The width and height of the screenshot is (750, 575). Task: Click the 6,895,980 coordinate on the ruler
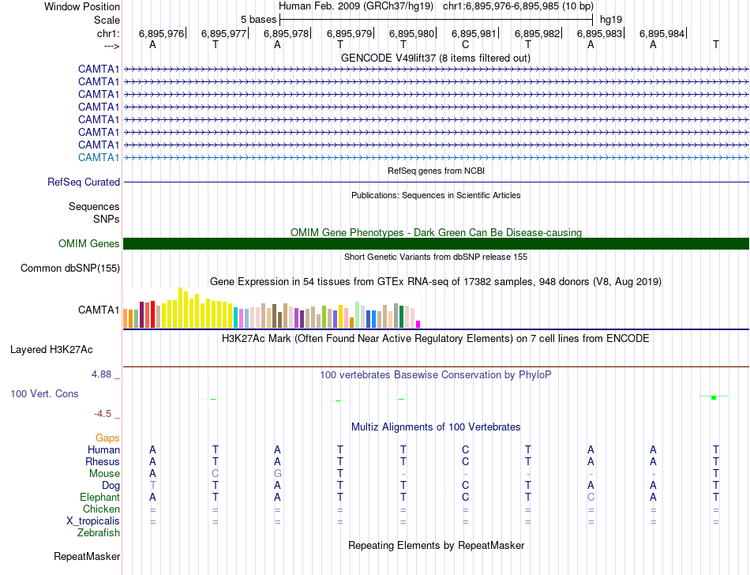point(411,33)
